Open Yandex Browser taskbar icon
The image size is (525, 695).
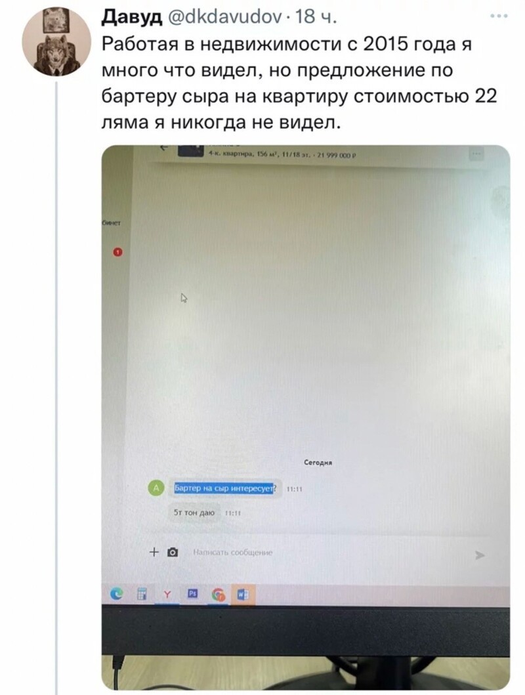(167, 595)
